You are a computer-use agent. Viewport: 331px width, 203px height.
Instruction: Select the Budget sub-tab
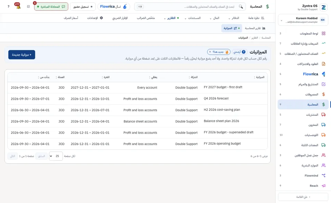(232, 28)
